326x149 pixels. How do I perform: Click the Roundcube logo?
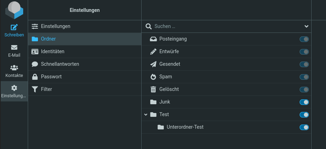pos(14,10)
